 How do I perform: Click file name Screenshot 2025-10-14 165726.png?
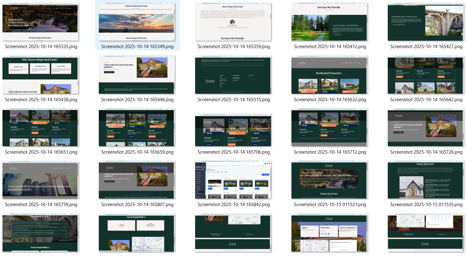pyautogui.click(x=426, y=152)
